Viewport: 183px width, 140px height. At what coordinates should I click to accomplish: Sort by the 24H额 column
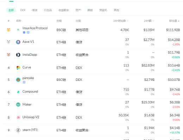(x=149, y=21)
